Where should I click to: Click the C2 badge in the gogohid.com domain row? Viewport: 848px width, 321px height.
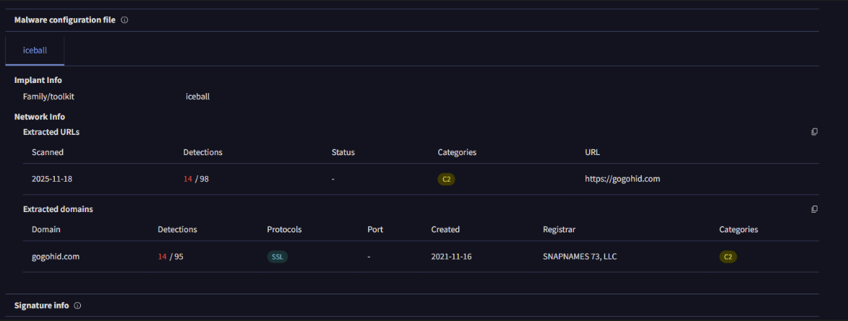click(x=728, y=257)
